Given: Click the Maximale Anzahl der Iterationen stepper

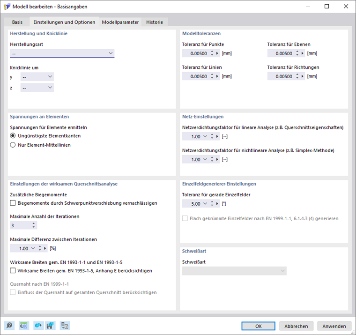Looking at the screenshot, I should coord(34,225).
